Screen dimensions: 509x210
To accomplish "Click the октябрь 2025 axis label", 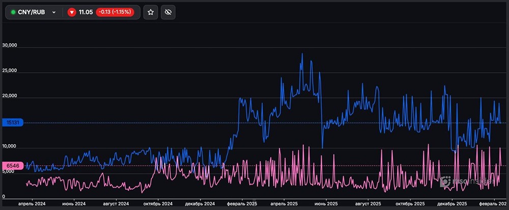I will [x=410, y=203].
